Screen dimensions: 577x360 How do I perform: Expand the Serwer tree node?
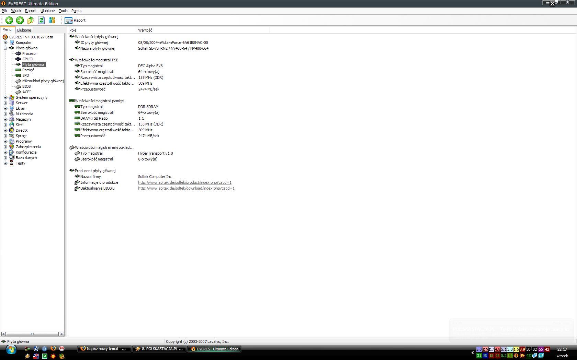pyautogui.click(x=5, y=103)
